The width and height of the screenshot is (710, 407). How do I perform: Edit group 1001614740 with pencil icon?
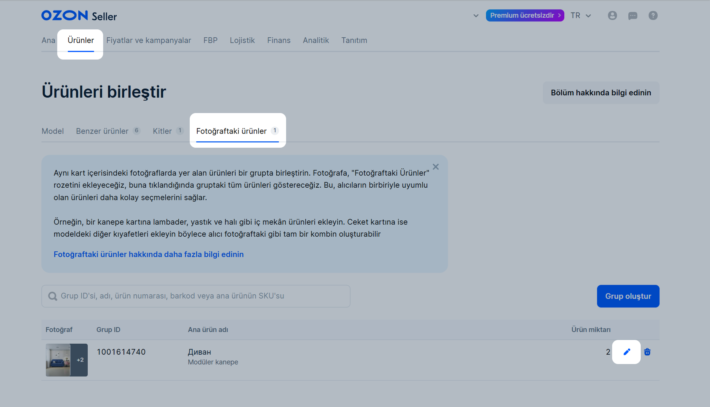tap(627, 352)
